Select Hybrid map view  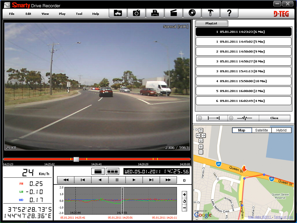coord(281,130)
